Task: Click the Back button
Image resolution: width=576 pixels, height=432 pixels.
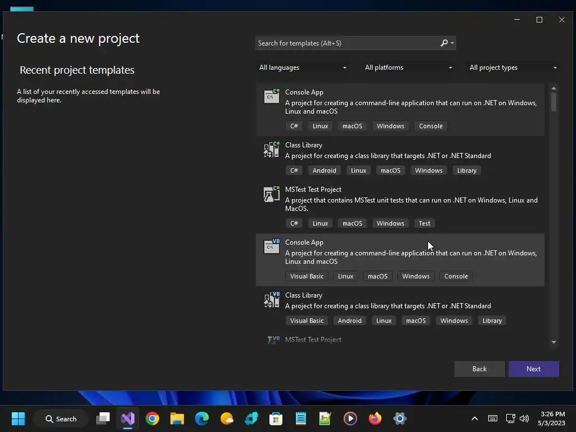Action: point(479,369)
